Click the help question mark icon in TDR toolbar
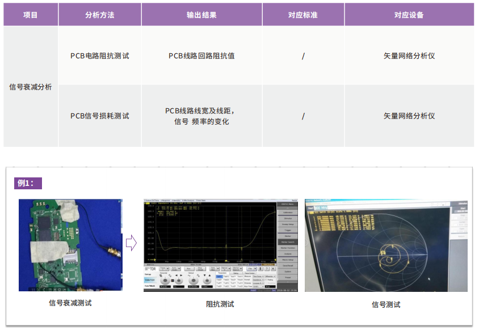Image resolution: width=479 pixels, height=331 pixels. (x=267, y=269)
